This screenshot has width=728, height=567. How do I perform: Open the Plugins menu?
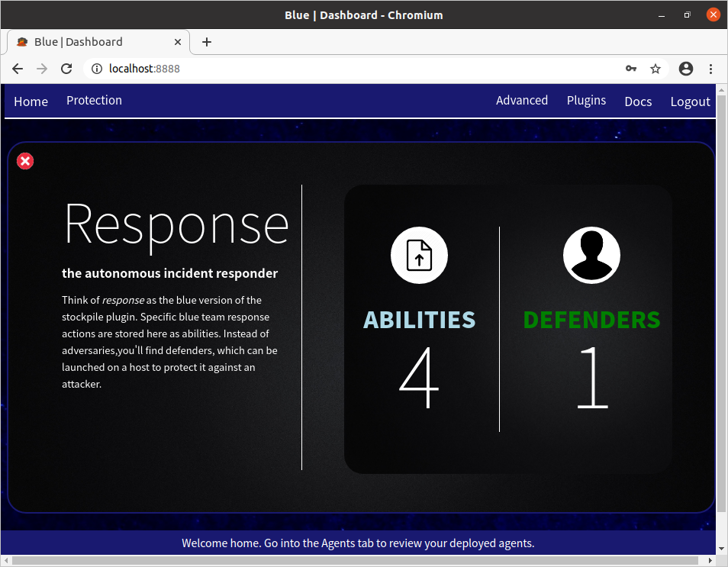point(586,100)
